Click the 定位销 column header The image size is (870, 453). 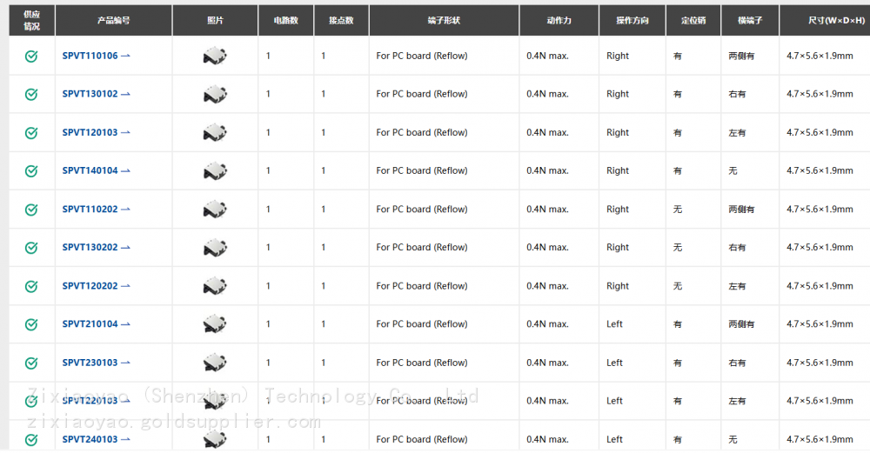click(x=693, y=20)
